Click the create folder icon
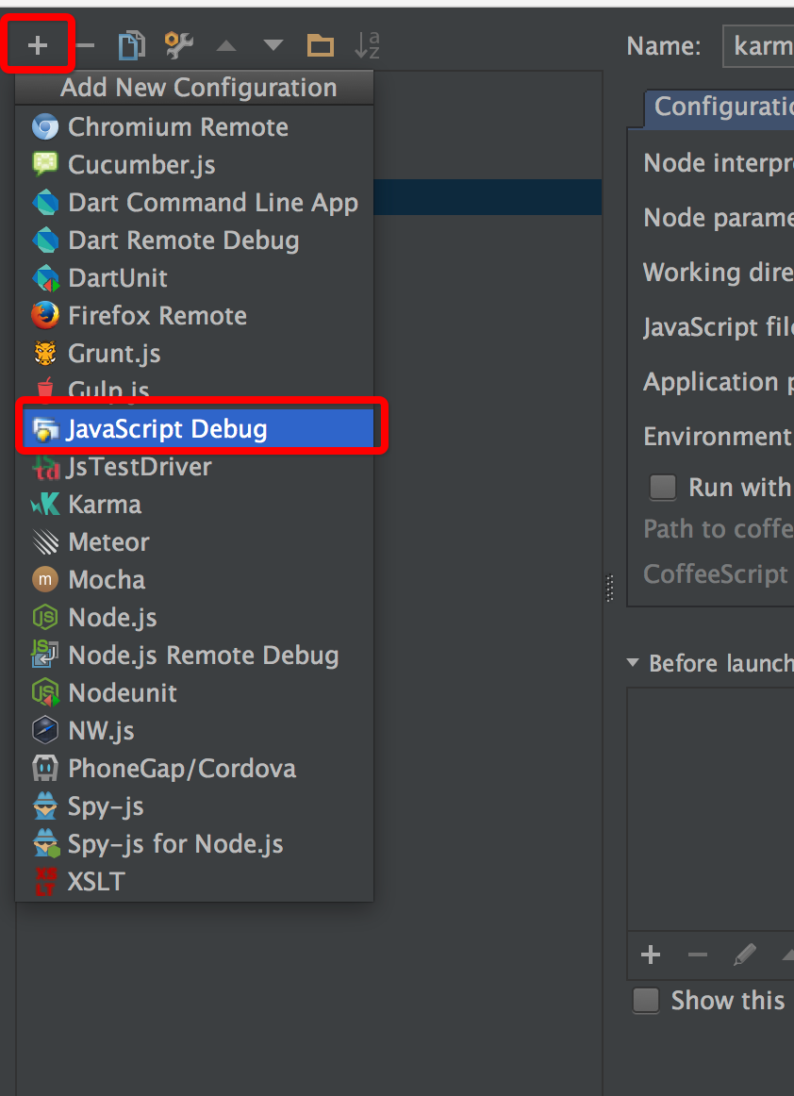Image resolution: width=794 pixels, height=1096 pixels. [320, 45]
